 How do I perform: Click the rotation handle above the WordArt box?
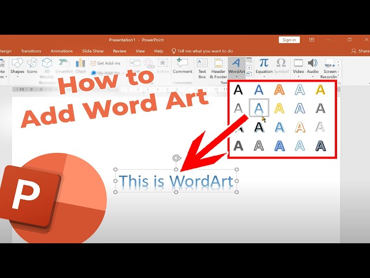point(176,158)
